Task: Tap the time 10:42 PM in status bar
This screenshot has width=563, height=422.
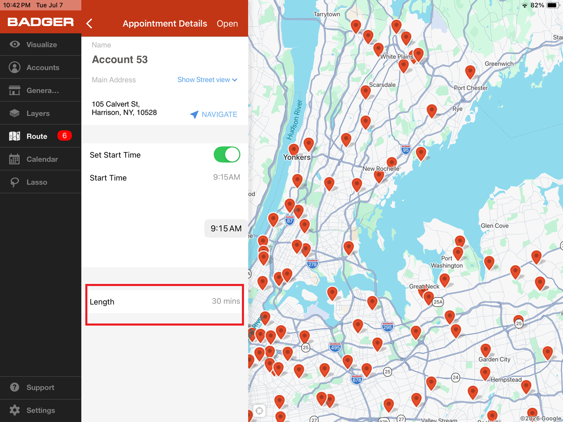Action: (x=17, y=5)
